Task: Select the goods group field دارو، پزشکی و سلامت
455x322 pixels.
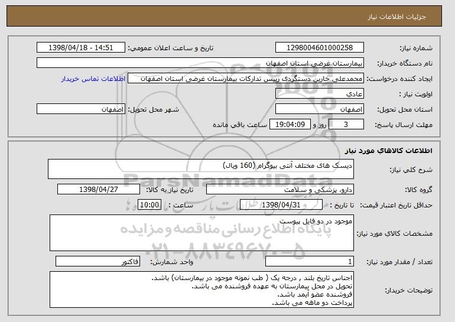Action: [x=280, y=190]
